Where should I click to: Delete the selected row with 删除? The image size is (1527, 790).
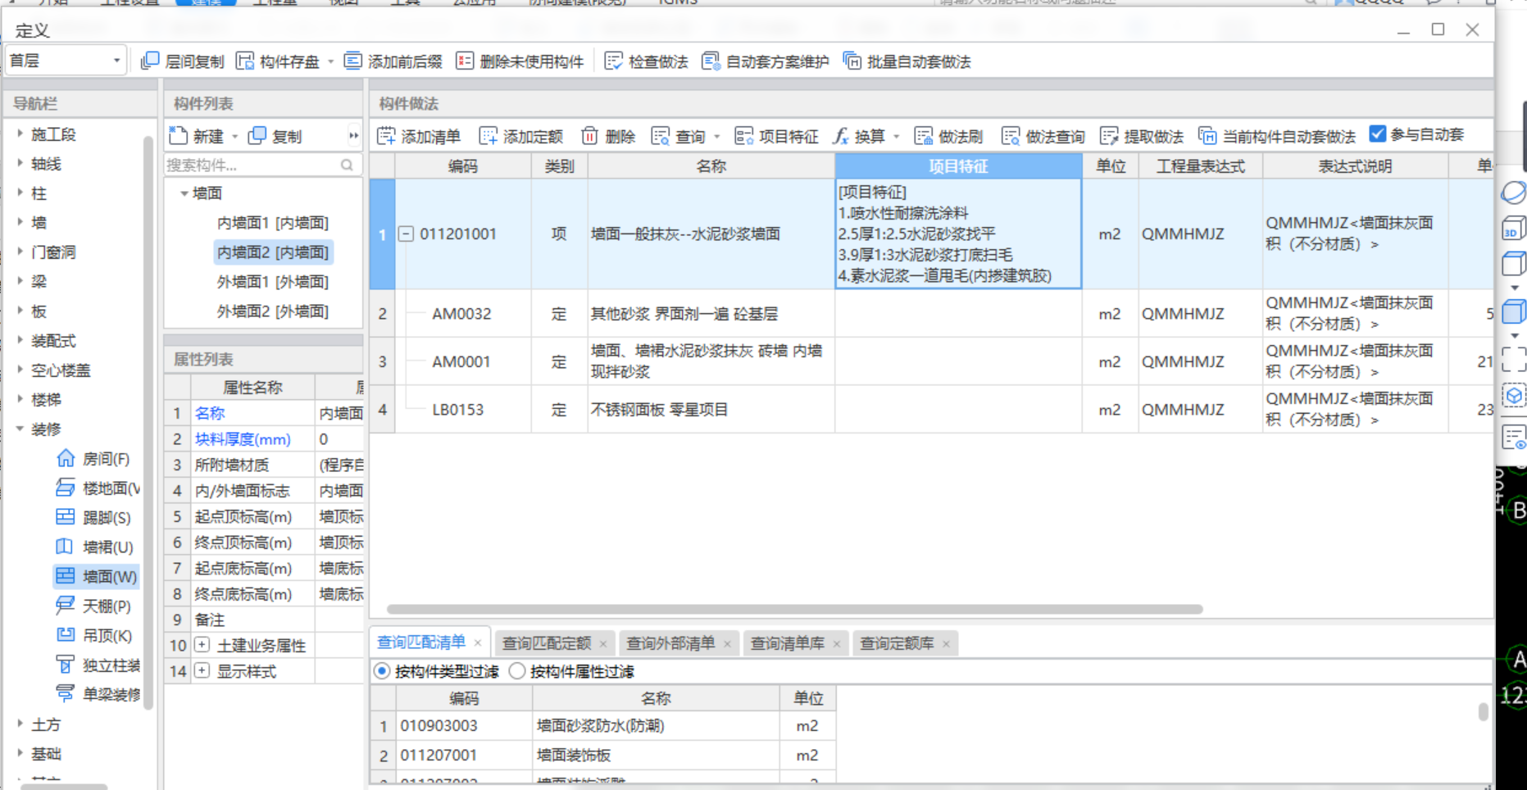tap(608, 136)
